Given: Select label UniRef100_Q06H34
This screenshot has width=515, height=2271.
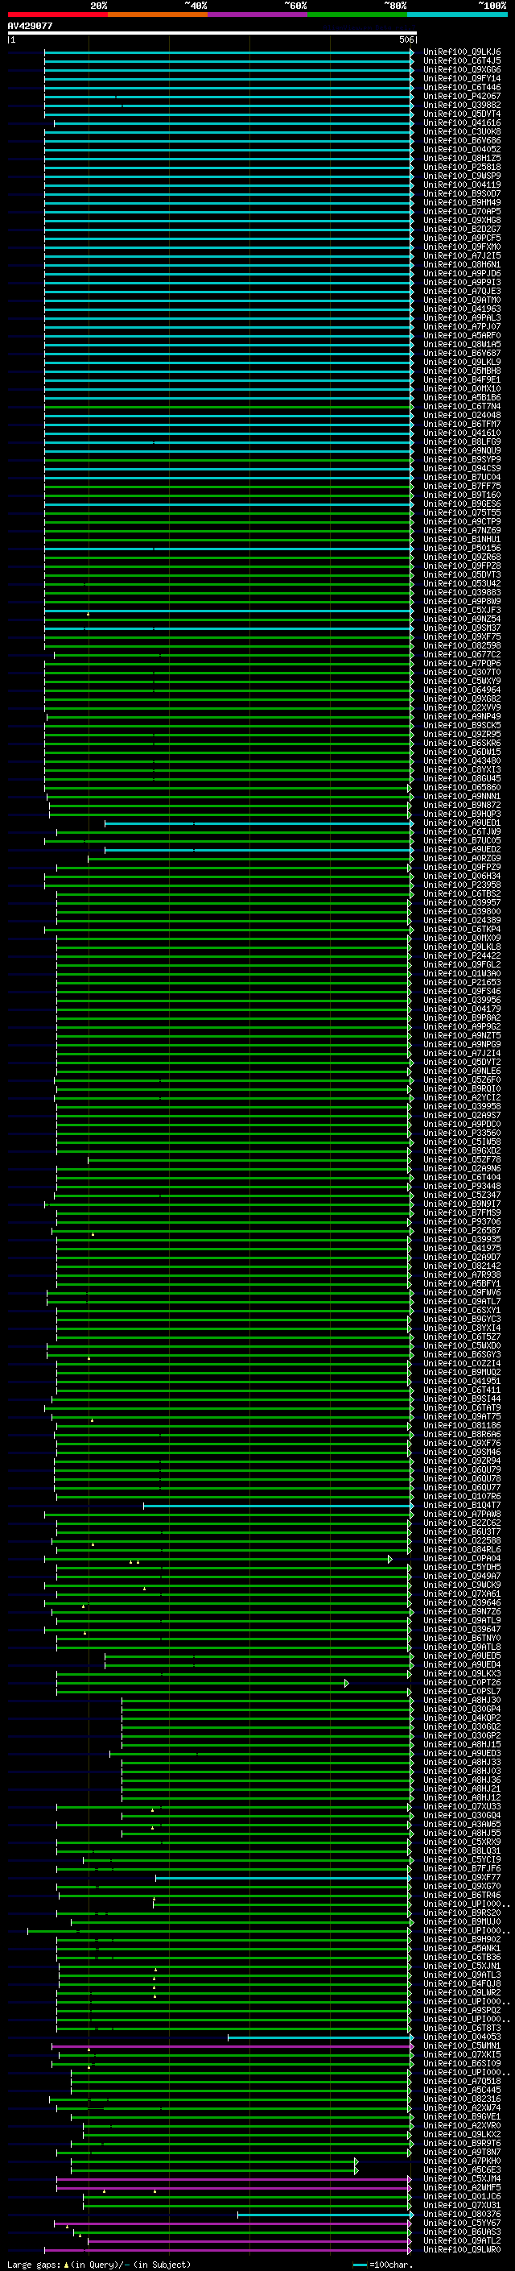Looking at the screenshot, I should (x=462, y=876).
